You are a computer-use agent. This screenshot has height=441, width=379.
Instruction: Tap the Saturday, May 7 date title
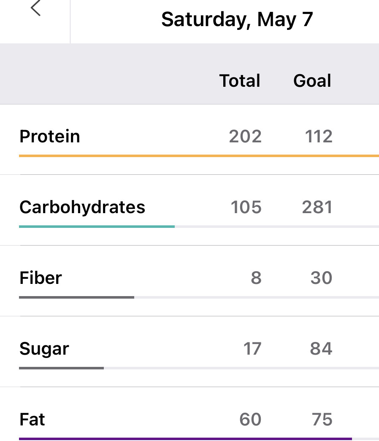[x=237, y=20]
